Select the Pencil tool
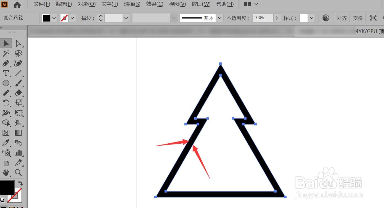 (6, 93)
